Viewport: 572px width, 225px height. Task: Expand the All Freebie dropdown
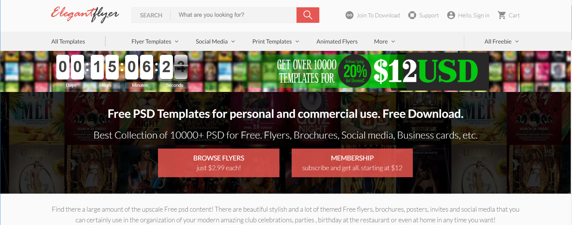click(517, 41)
